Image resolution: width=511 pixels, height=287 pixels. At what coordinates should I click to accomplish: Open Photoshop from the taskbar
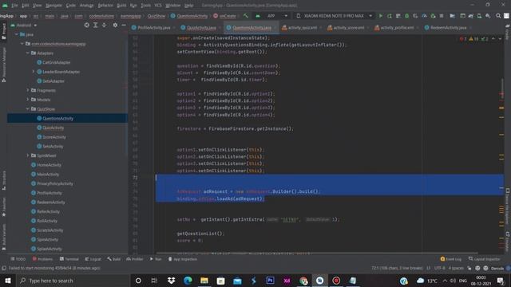(x=270, y=281)
